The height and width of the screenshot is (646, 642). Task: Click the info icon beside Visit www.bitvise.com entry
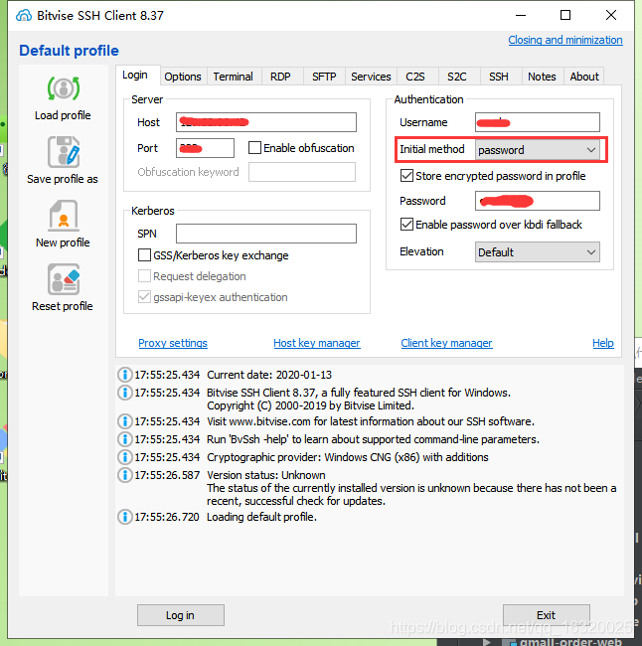pyautogui.click(x=125, y=421)
